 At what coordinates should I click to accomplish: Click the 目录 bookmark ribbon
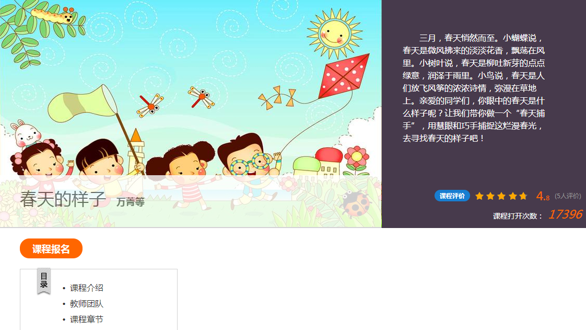coord(44,281)
